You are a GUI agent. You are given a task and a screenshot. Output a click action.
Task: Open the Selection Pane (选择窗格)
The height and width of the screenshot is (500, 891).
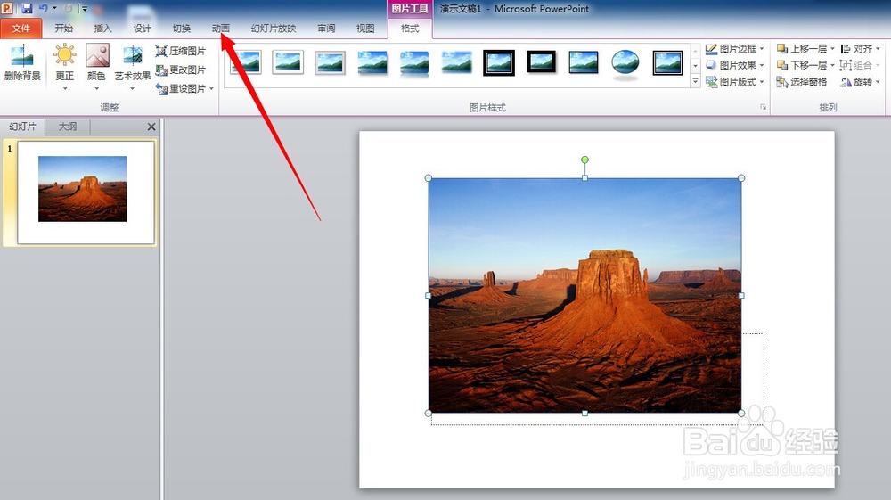802,82
